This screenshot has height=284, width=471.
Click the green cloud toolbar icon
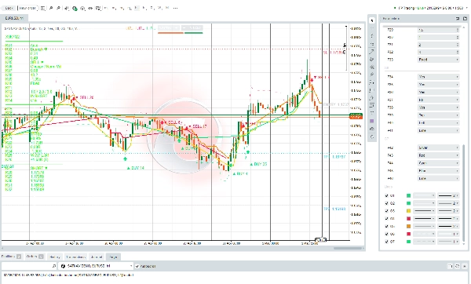click(x=75, y=9)
